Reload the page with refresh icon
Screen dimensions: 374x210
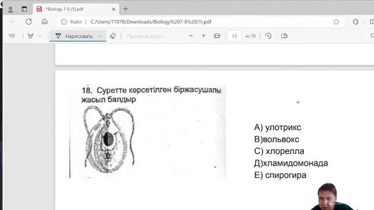(x=29, y=22)
